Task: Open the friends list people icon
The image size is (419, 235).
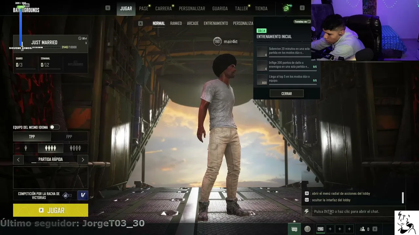Action: click(x=362, y=229)
